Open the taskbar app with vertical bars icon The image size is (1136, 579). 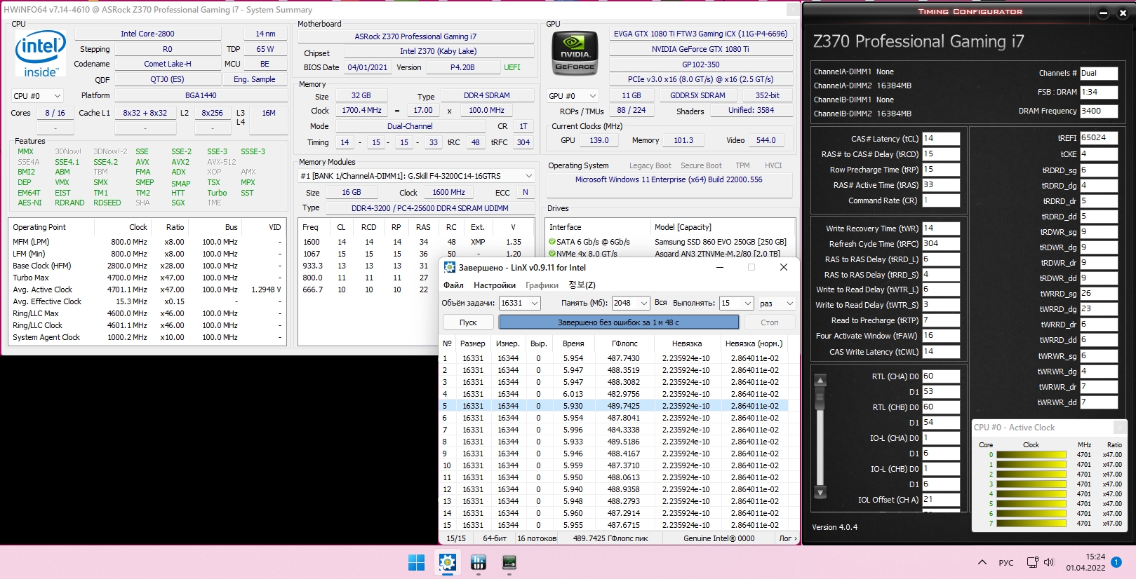coord(479,562)
